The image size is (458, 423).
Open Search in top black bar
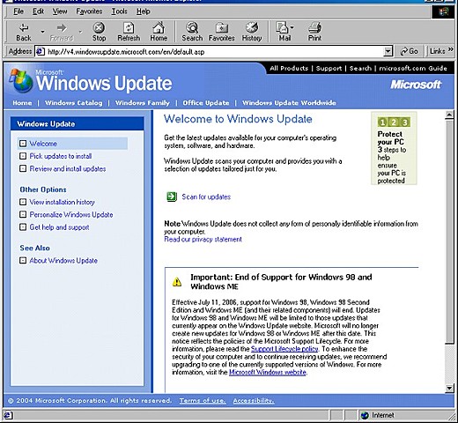[360, 68]
